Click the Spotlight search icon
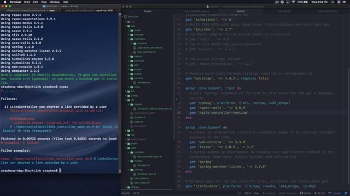Screen dimensions: 350x196 [333, 2]
